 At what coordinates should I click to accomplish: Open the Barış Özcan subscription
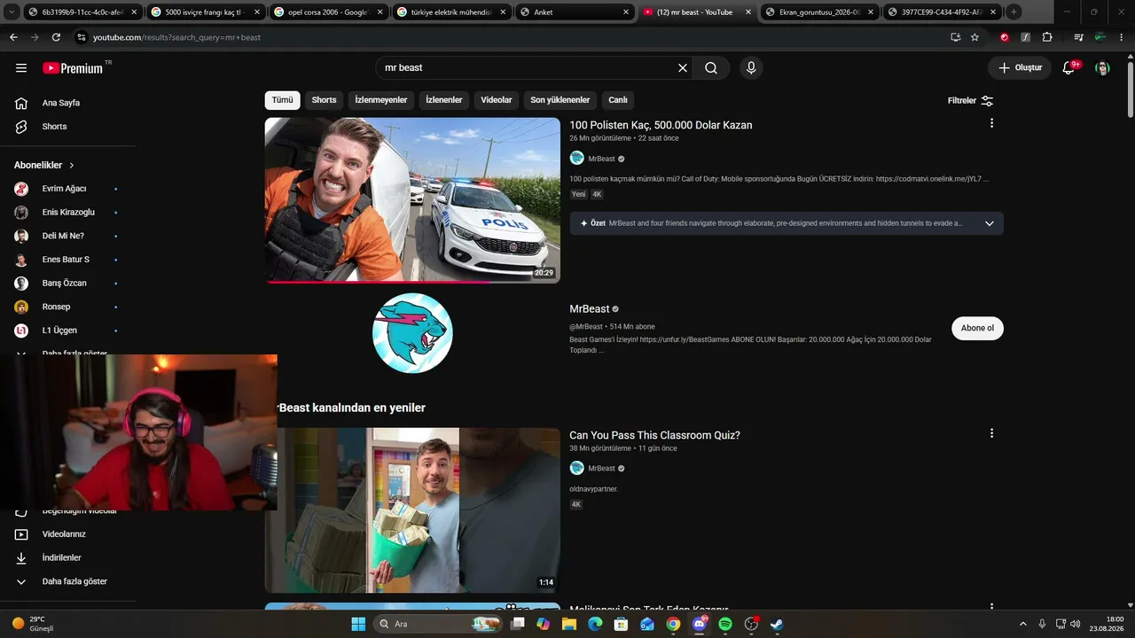tap(62, 284)
